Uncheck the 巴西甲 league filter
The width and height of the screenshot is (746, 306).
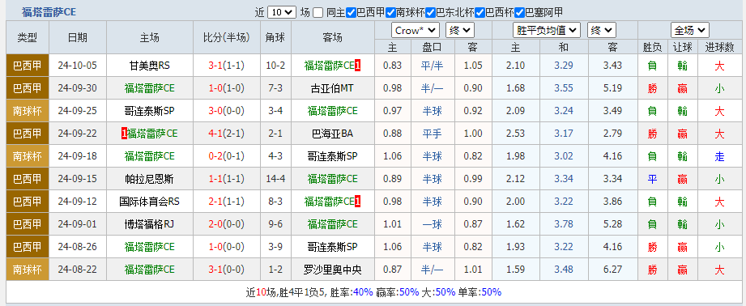[x=351, y=12]
